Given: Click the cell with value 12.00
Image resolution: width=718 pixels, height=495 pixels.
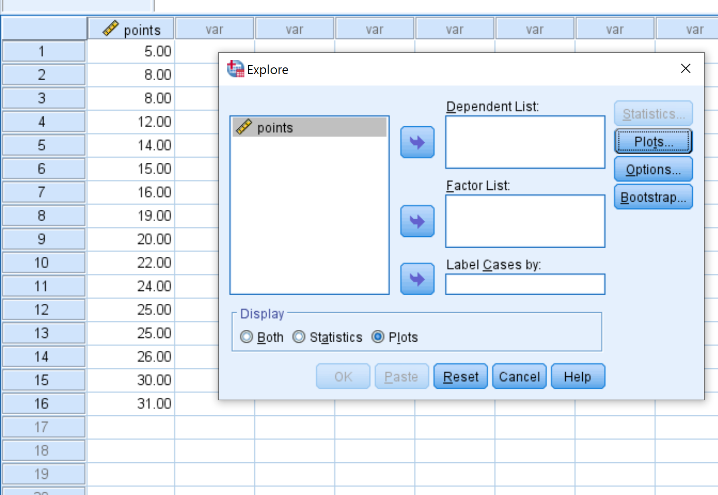Looking at the screenshot, I should (x=131, y=122).
